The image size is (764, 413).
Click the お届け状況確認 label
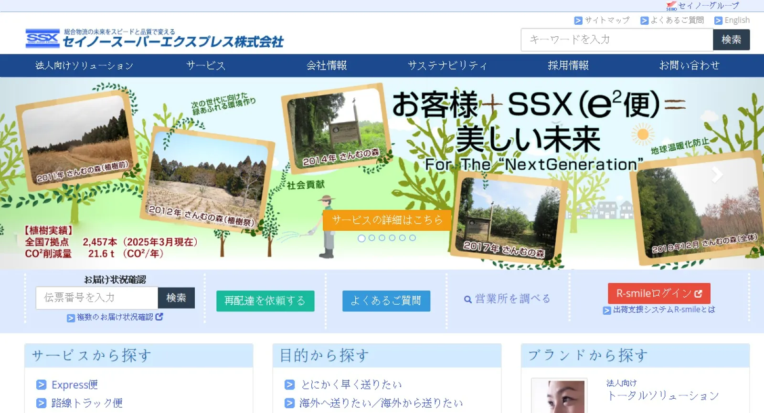tap(115, 280)
